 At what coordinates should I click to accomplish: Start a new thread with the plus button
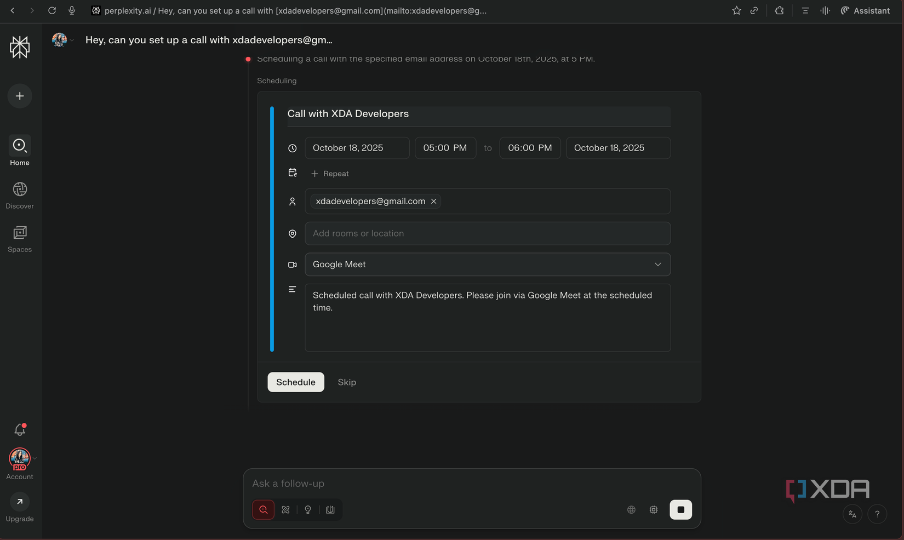point(20,96)
